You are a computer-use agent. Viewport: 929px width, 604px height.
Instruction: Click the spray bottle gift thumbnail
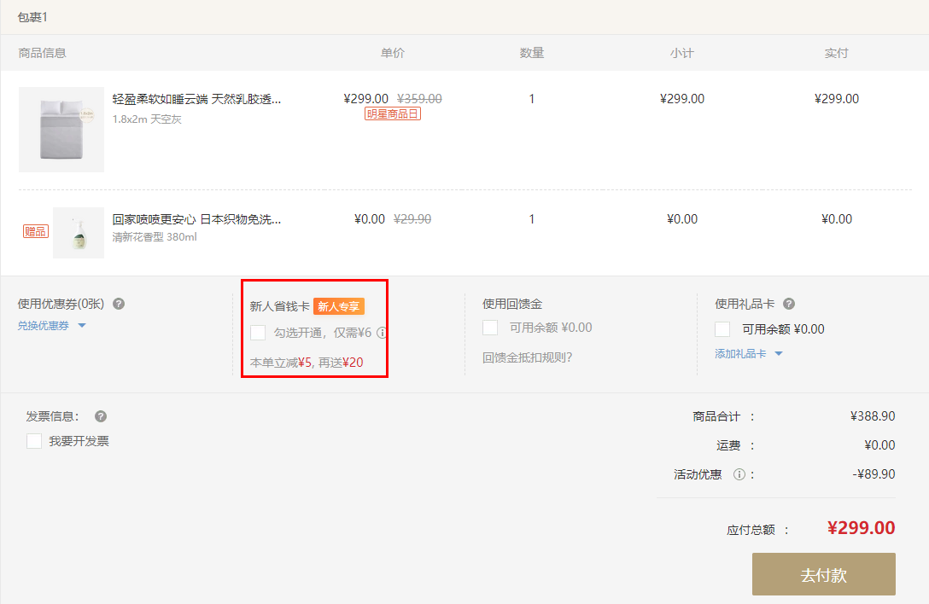point(79,232)
